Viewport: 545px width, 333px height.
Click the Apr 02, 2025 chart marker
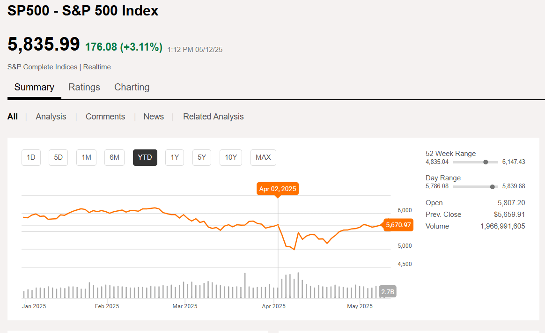[277, 188]
